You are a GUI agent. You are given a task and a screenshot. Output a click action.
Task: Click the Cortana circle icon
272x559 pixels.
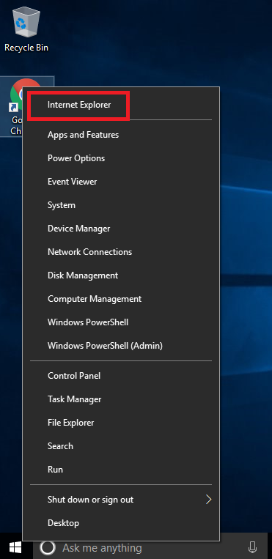point(48,547)
